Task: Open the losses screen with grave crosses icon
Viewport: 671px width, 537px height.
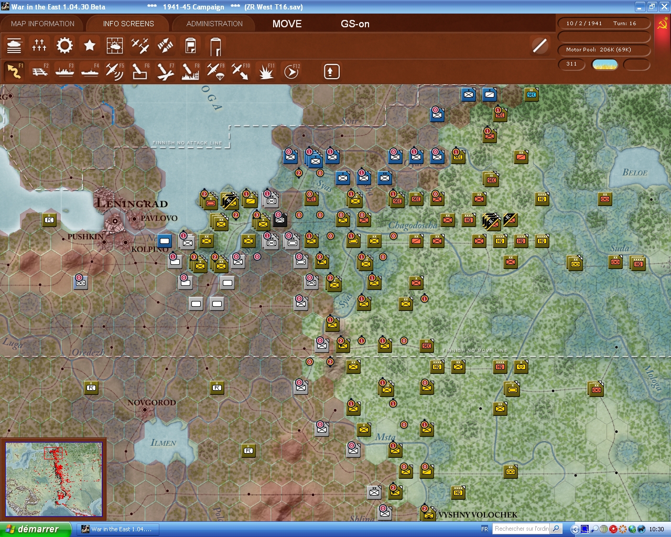Action: (x=39, y=46)
